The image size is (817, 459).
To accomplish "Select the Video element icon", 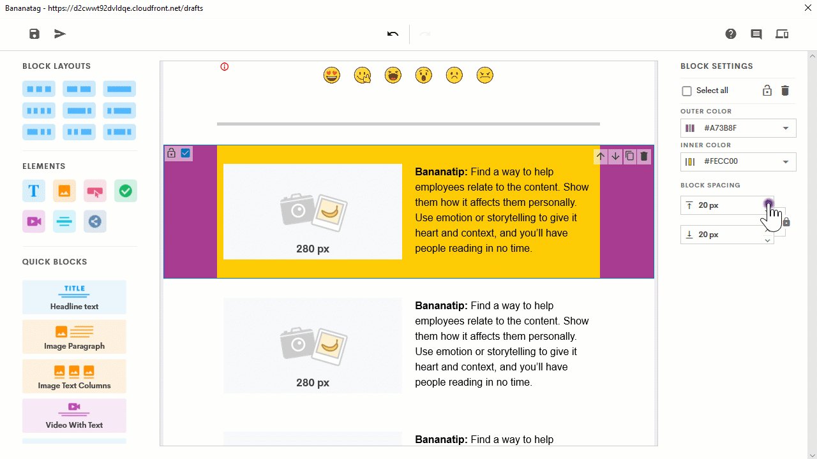I will tap(34, 221).
